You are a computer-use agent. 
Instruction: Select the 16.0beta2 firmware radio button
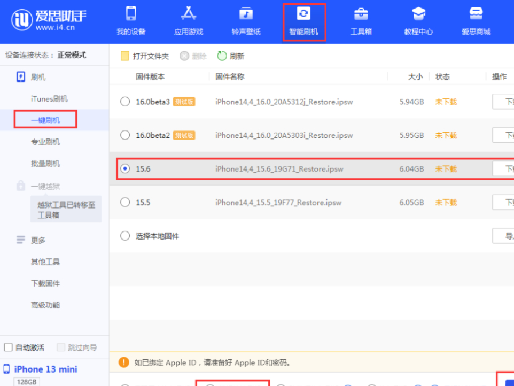[x=125, y=135]
